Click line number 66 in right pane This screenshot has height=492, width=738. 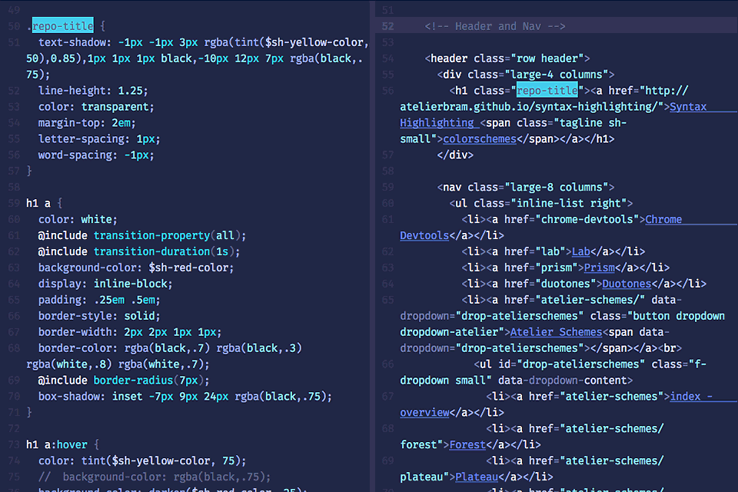coord(387,364)
